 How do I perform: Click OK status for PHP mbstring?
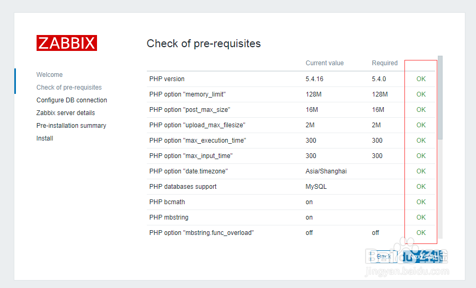[421, 217]
